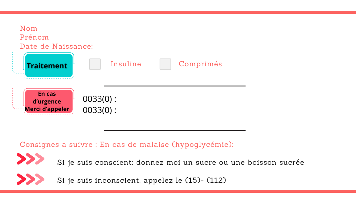
Task: Click the triple chevron icon beside conscious instruction
Action: pos(31,159)
